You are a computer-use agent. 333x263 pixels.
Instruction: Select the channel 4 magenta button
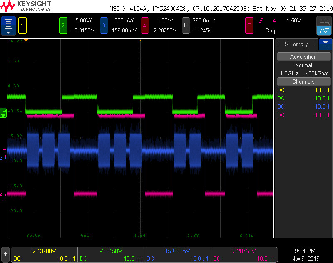(144, 25)
